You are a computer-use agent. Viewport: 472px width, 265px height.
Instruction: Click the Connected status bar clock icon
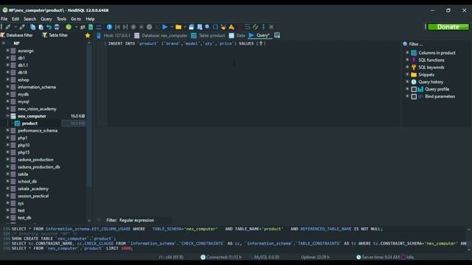point(203,257)
